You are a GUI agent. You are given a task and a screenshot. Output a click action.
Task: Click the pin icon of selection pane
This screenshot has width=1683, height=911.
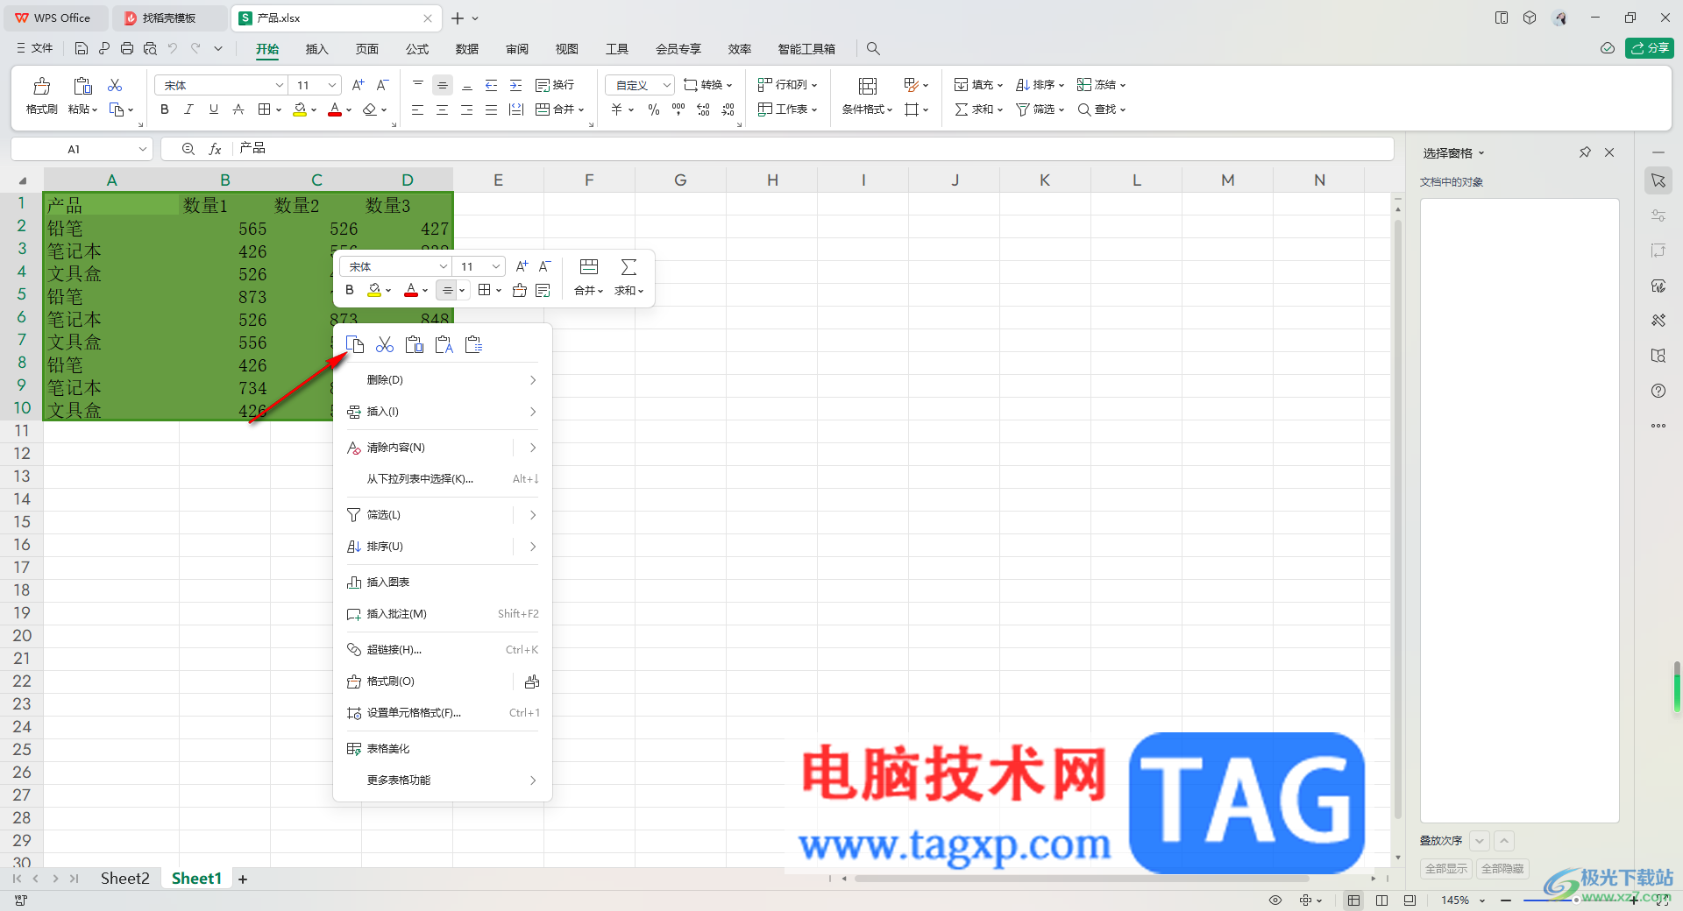tap(1585, 152)
